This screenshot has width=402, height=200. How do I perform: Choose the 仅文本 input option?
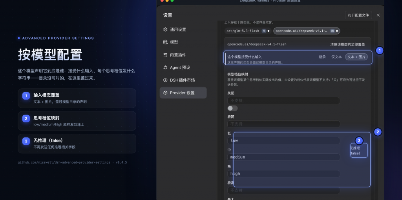click(336, 57)
